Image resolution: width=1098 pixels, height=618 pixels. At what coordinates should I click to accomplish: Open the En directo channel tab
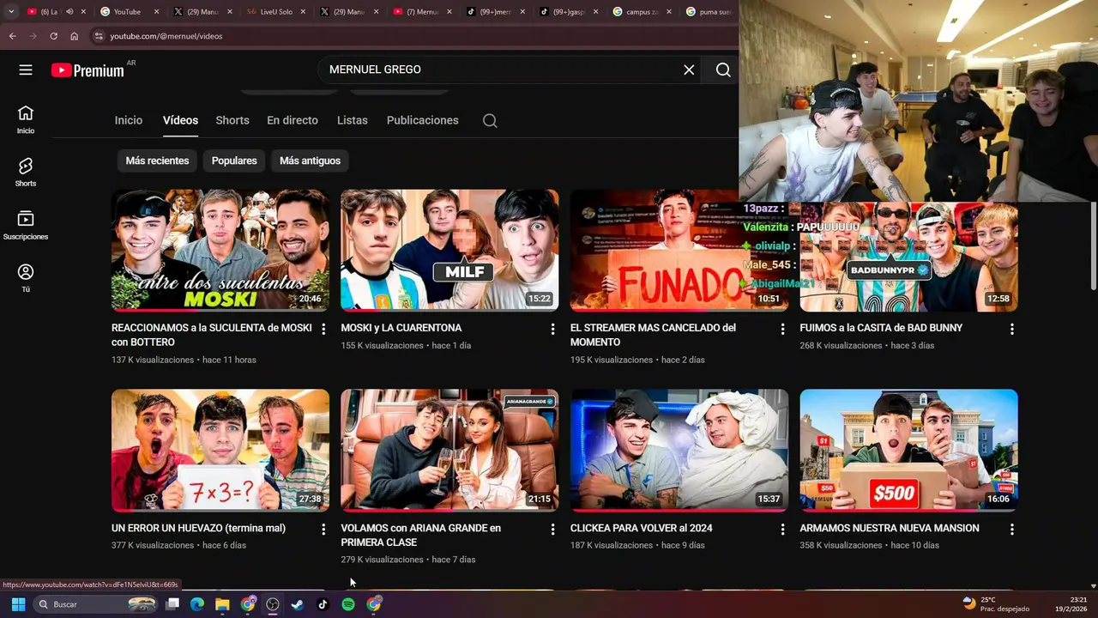(293, 120)
